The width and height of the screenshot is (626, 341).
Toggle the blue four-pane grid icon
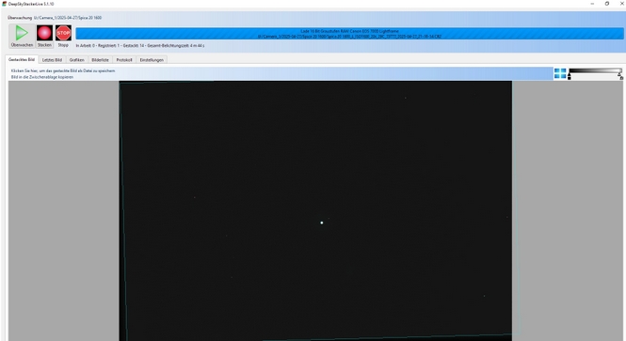[x=560, y=73]
